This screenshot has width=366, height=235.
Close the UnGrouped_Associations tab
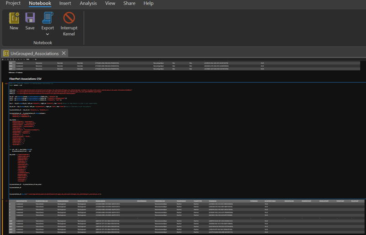[64, 54]
